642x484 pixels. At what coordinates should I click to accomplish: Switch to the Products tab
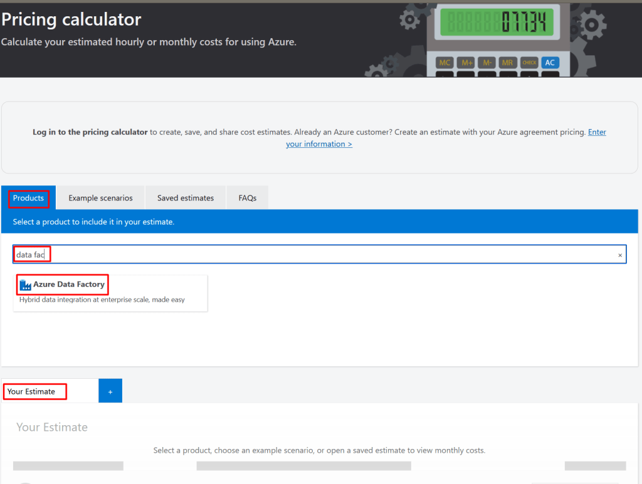point(28,198)
